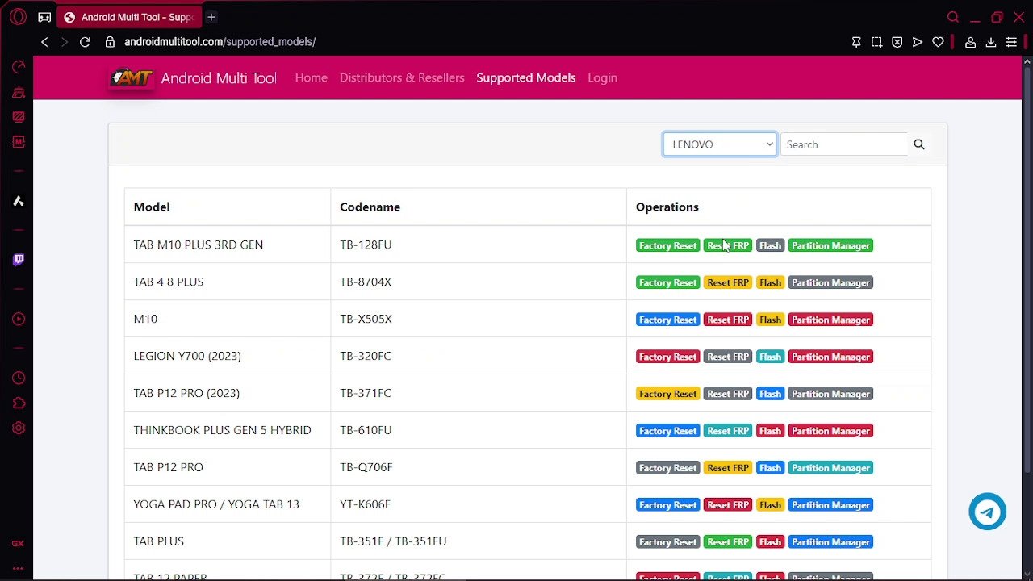
Task: Expand the LENOVO brand dropdown
Action: [x=720, y=144]
